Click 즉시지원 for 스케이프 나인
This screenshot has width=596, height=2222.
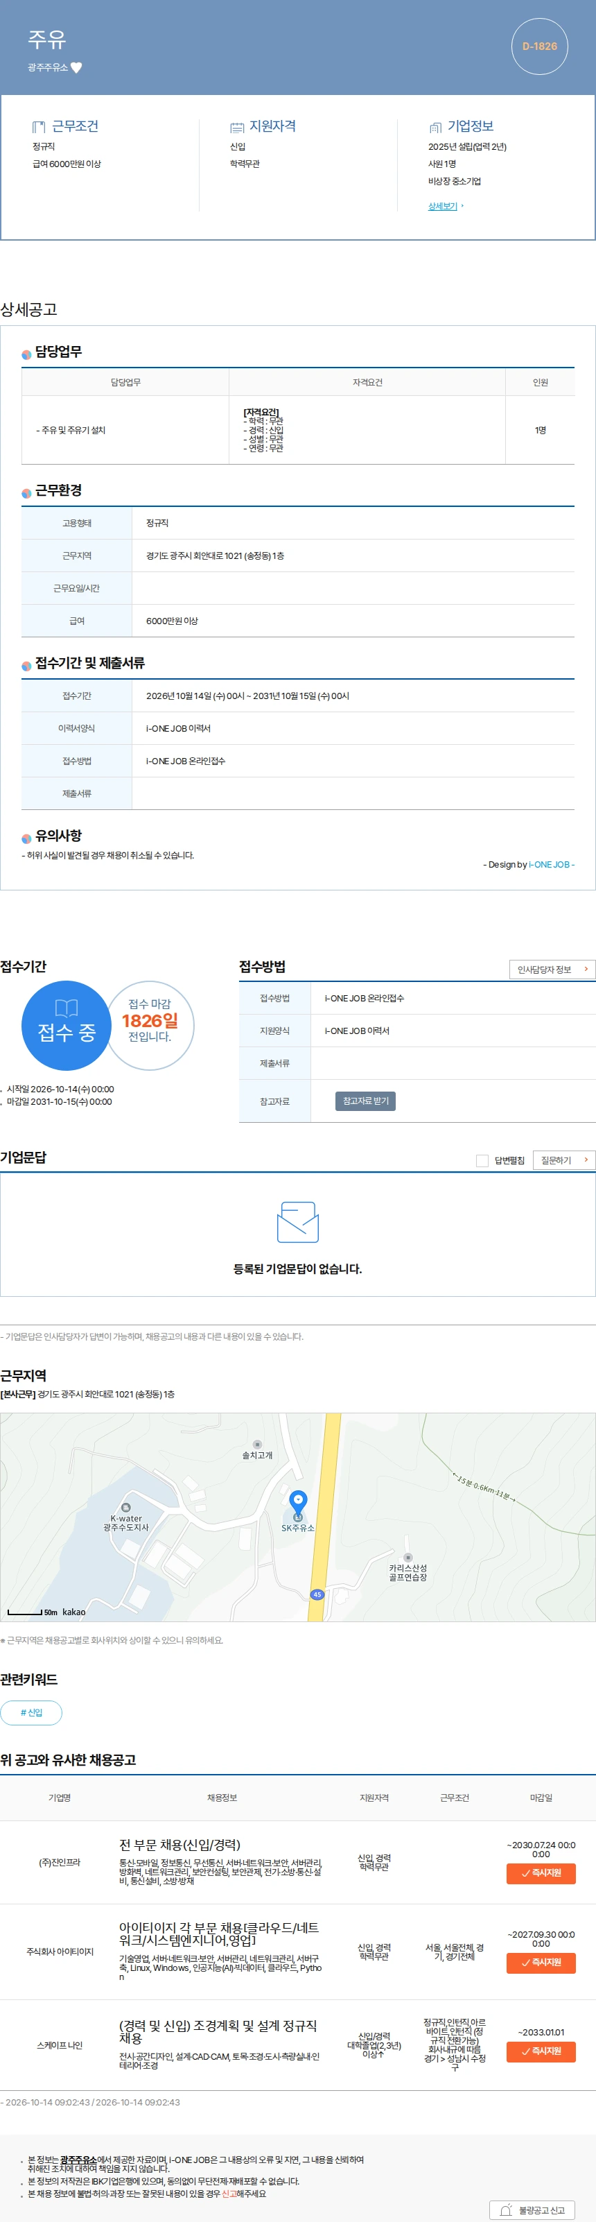[x=541, y=2051]
